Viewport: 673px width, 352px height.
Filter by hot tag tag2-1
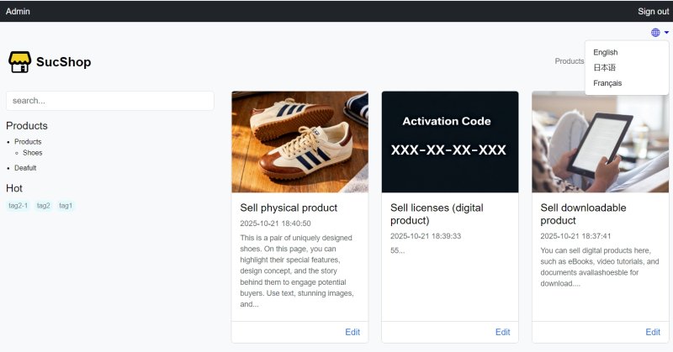(19, 206)
